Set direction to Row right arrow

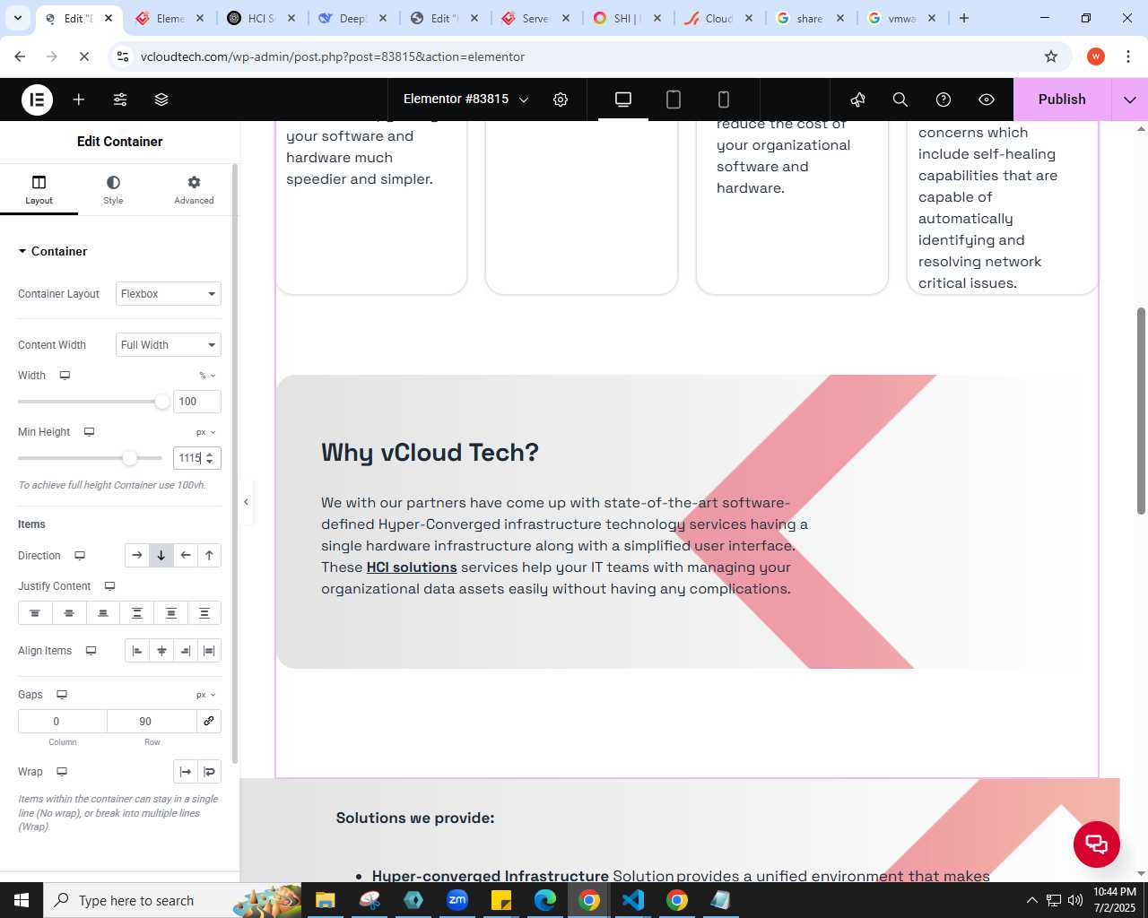click(136, 556)
